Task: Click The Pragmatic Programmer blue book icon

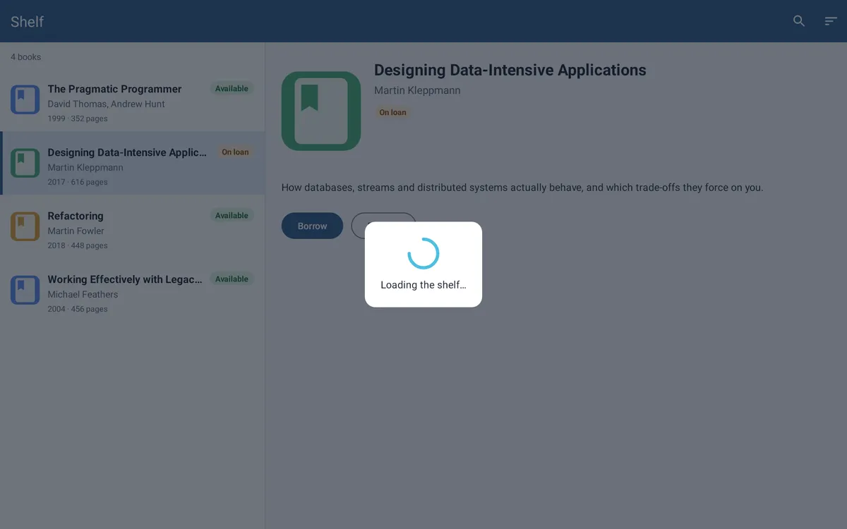Action: (x=25, y=99)
